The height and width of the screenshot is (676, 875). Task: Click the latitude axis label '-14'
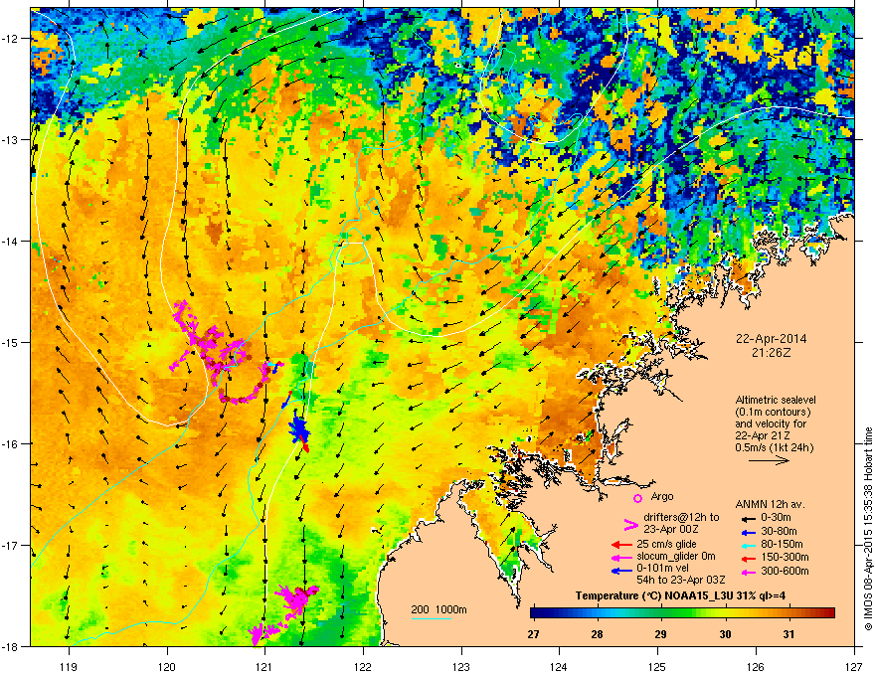coord(11,241)
